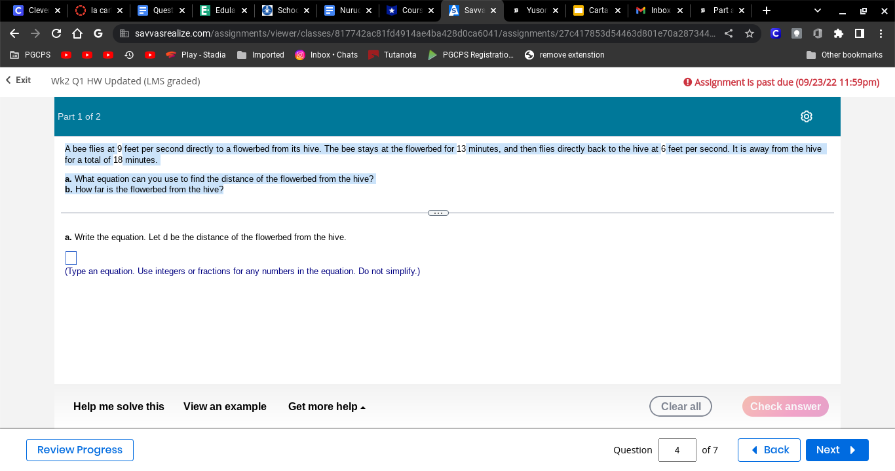Share this page from the address bar

click(x=729, y=33)
